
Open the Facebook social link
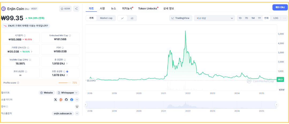tap(72, 100)
